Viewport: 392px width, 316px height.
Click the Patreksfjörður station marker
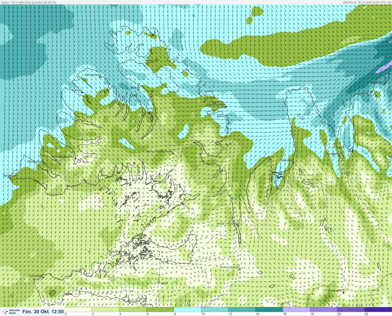[45, 164]
